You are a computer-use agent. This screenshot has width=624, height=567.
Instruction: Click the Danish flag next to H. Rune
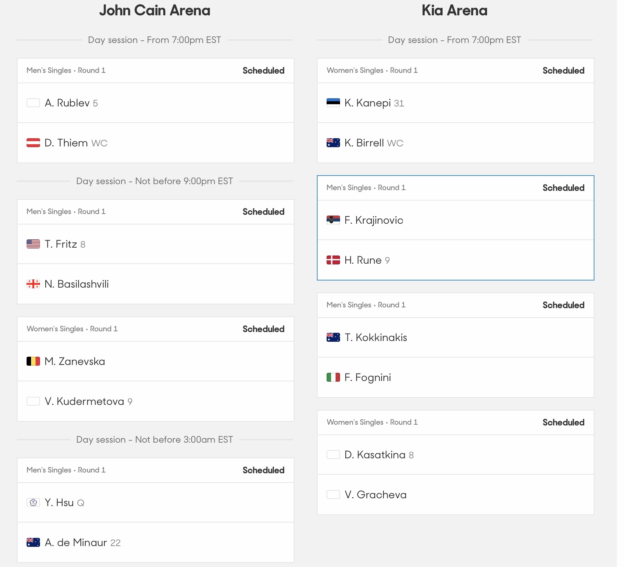click(x=333, y=260)
